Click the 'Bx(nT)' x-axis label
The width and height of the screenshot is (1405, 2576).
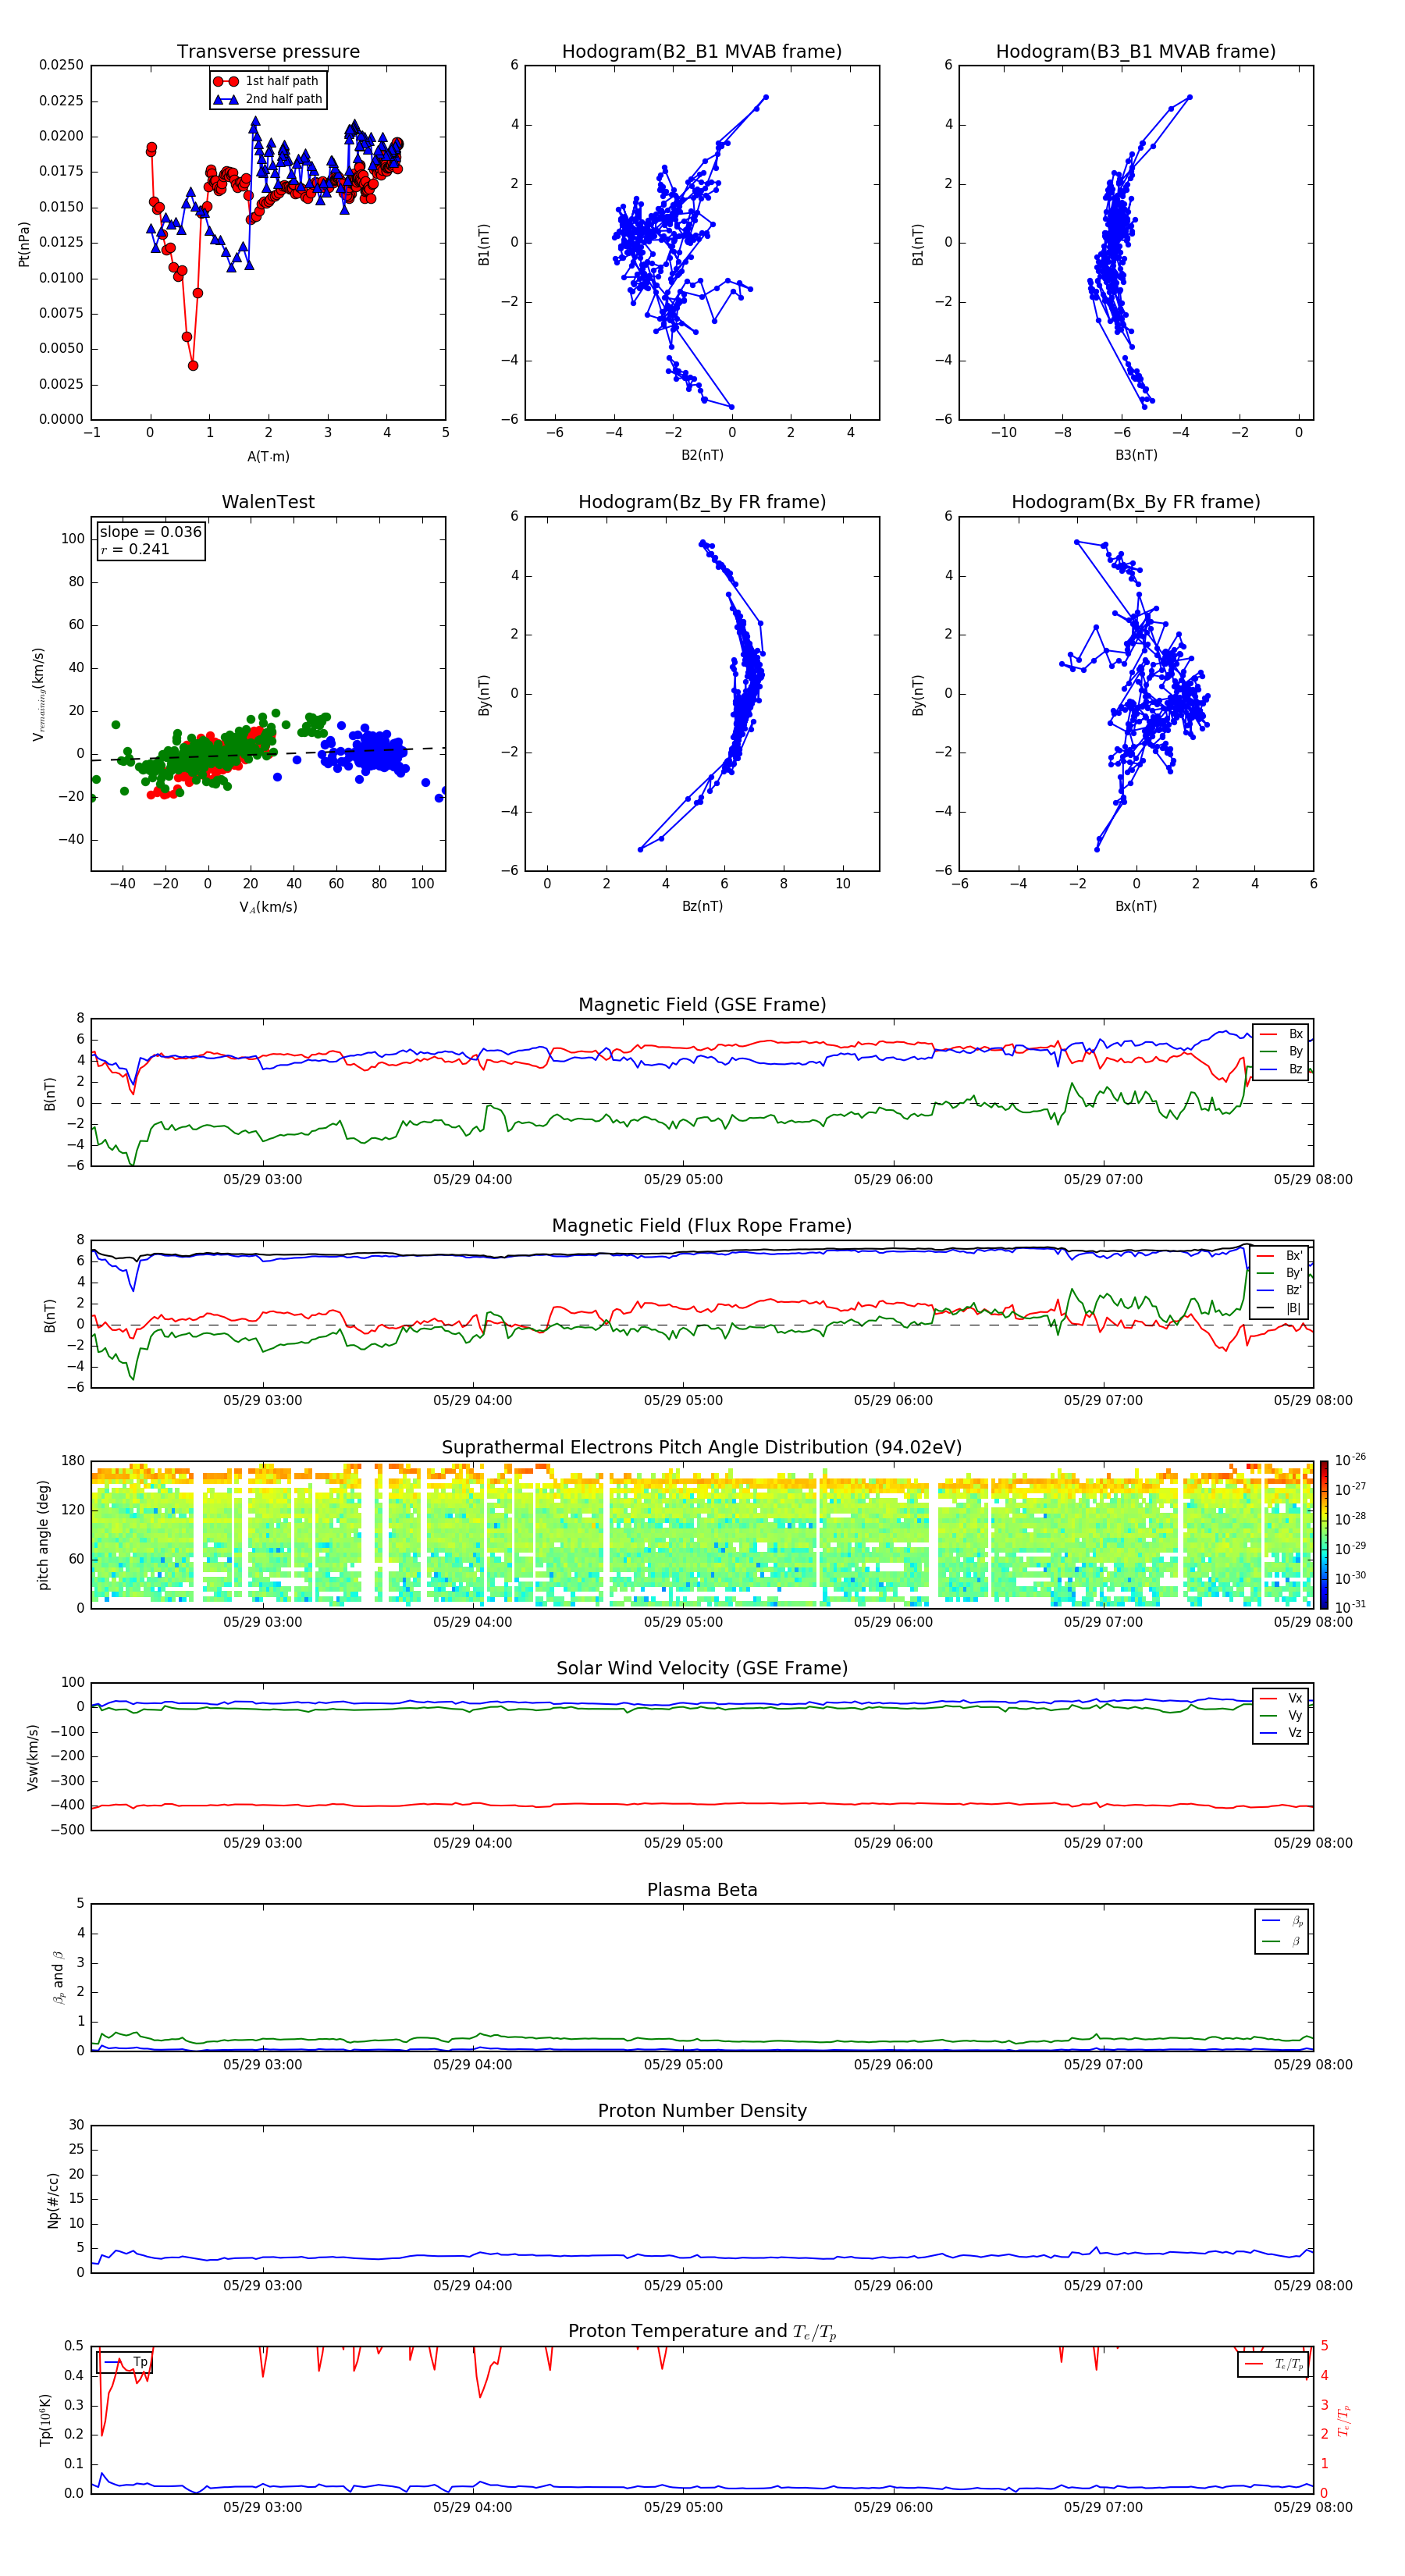click(x=1136, y=906)
